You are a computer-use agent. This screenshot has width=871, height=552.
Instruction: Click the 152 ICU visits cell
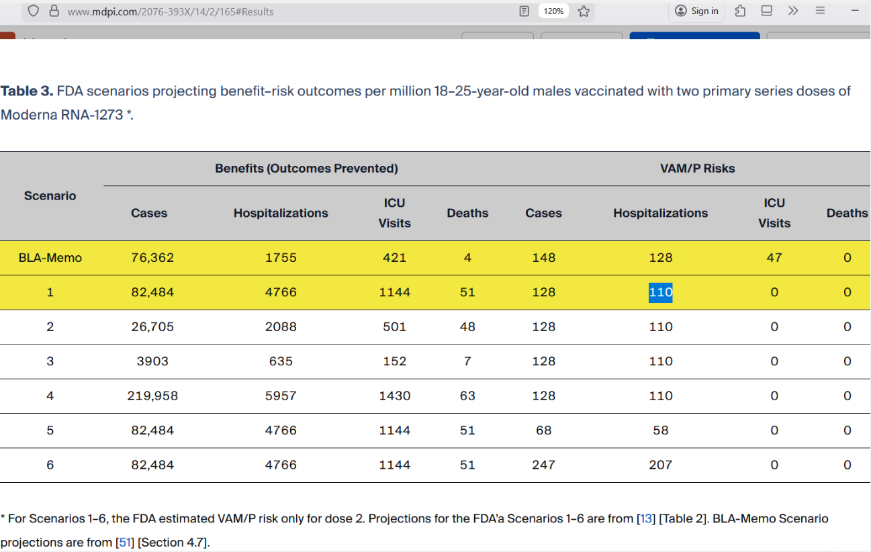click(395, 361)
